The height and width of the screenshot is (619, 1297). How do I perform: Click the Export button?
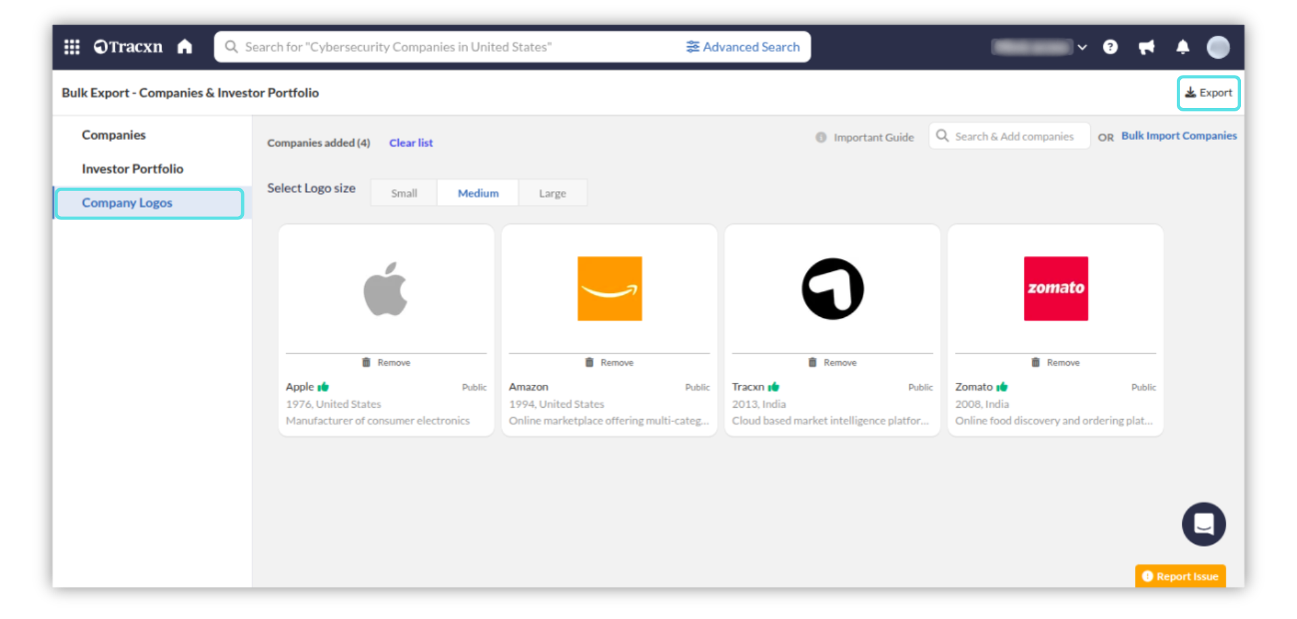1208,92
